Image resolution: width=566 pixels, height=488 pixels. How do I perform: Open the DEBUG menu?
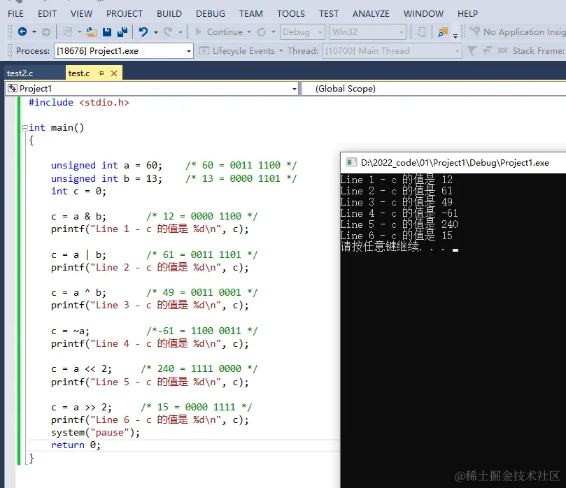[211, 13]
